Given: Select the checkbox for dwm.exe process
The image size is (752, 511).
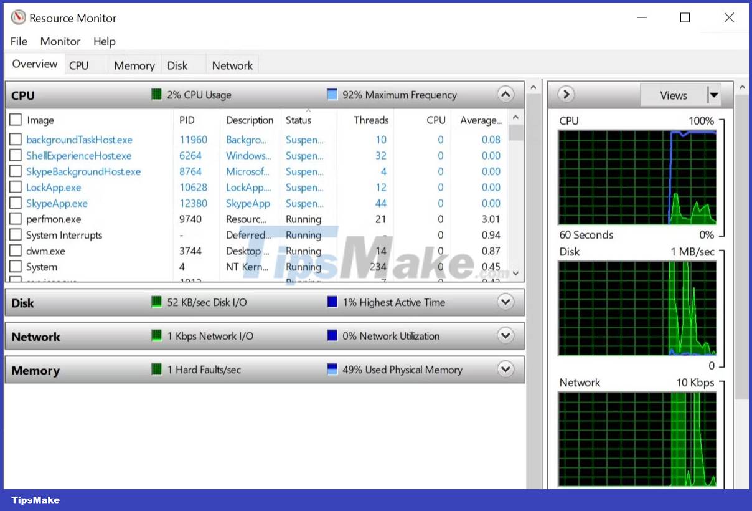Looking at the screenshot, I should click(x=15, y=251).
